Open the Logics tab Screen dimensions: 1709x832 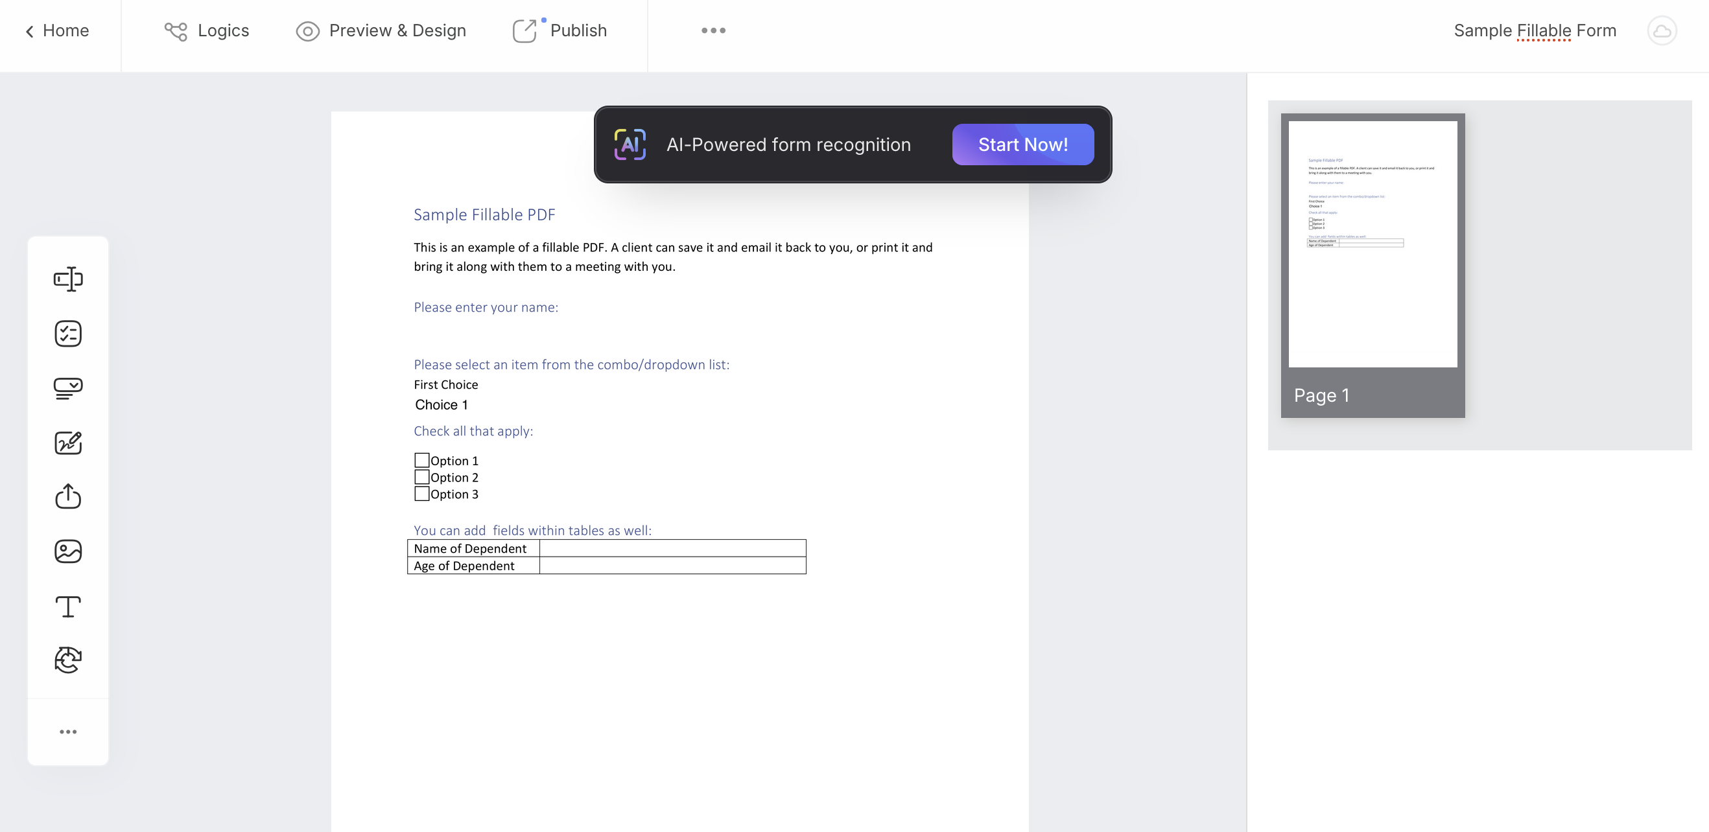tap(207, 30)
